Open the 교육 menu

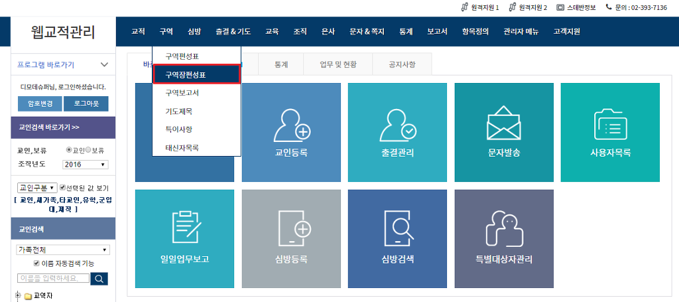tap(272, 31)
